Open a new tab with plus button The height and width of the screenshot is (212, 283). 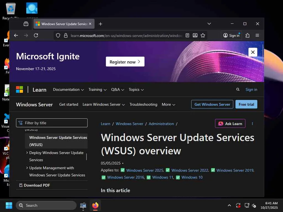pyautogui.click(x=101, y=24)
